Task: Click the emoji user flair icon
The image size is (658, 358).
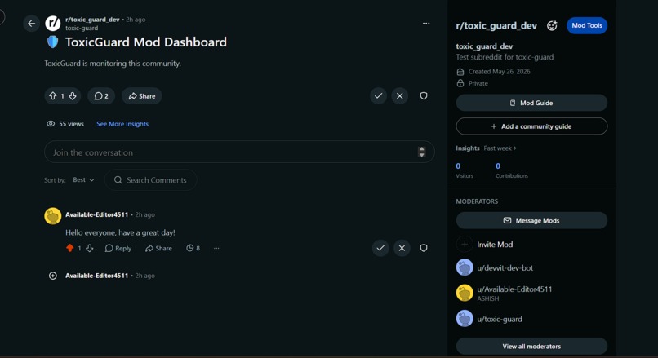Action: coord(552,25)
